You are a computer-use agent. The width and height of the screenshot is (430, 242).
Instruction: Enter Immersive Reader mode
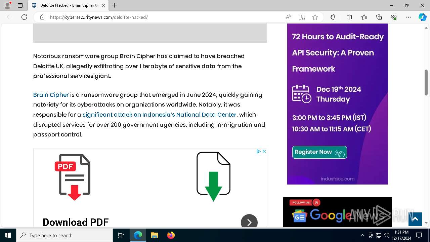coord(302,17)
